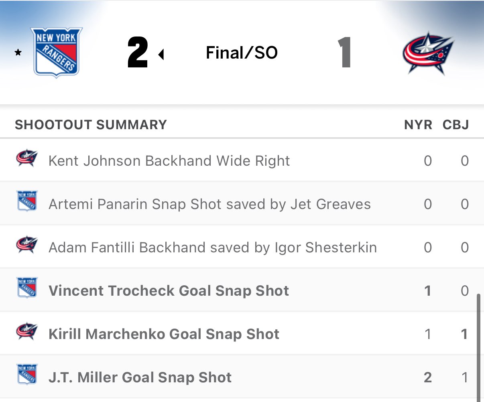Viewport: 484px width, 402px height.
Task: Click Blue Jackets icon beside Kent Johnson
Action: tap(27, 159)
